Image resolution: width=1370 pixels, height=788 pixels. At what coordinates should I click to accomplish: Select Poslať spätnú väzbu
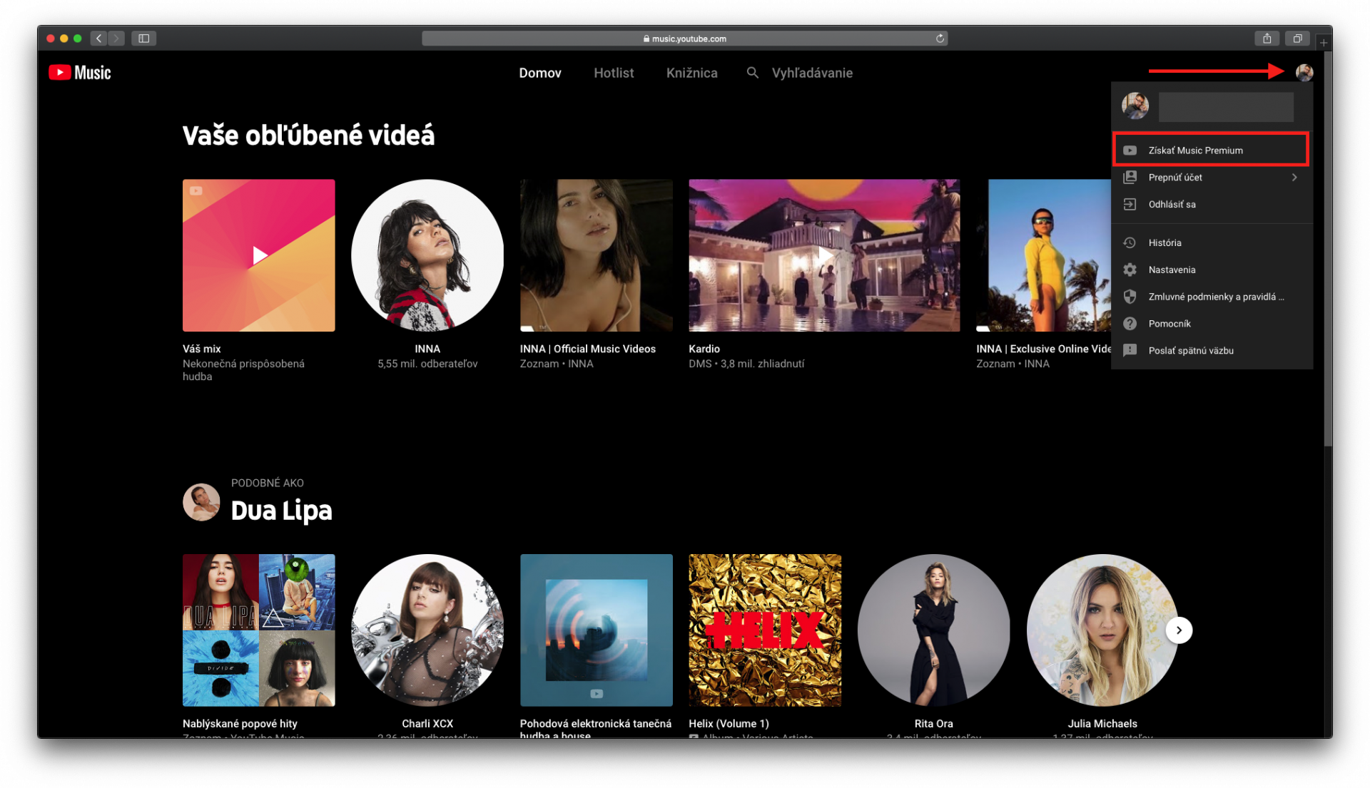(x=1211, y=351)
